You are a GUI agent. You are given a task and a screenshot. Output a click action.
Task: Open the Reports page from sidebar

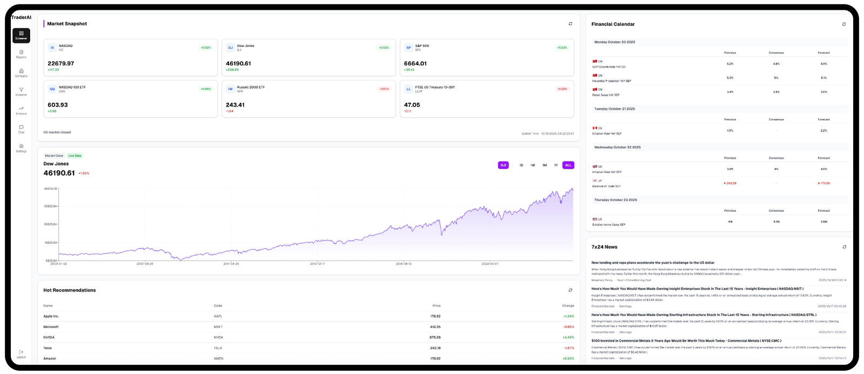tap(21, 54)
